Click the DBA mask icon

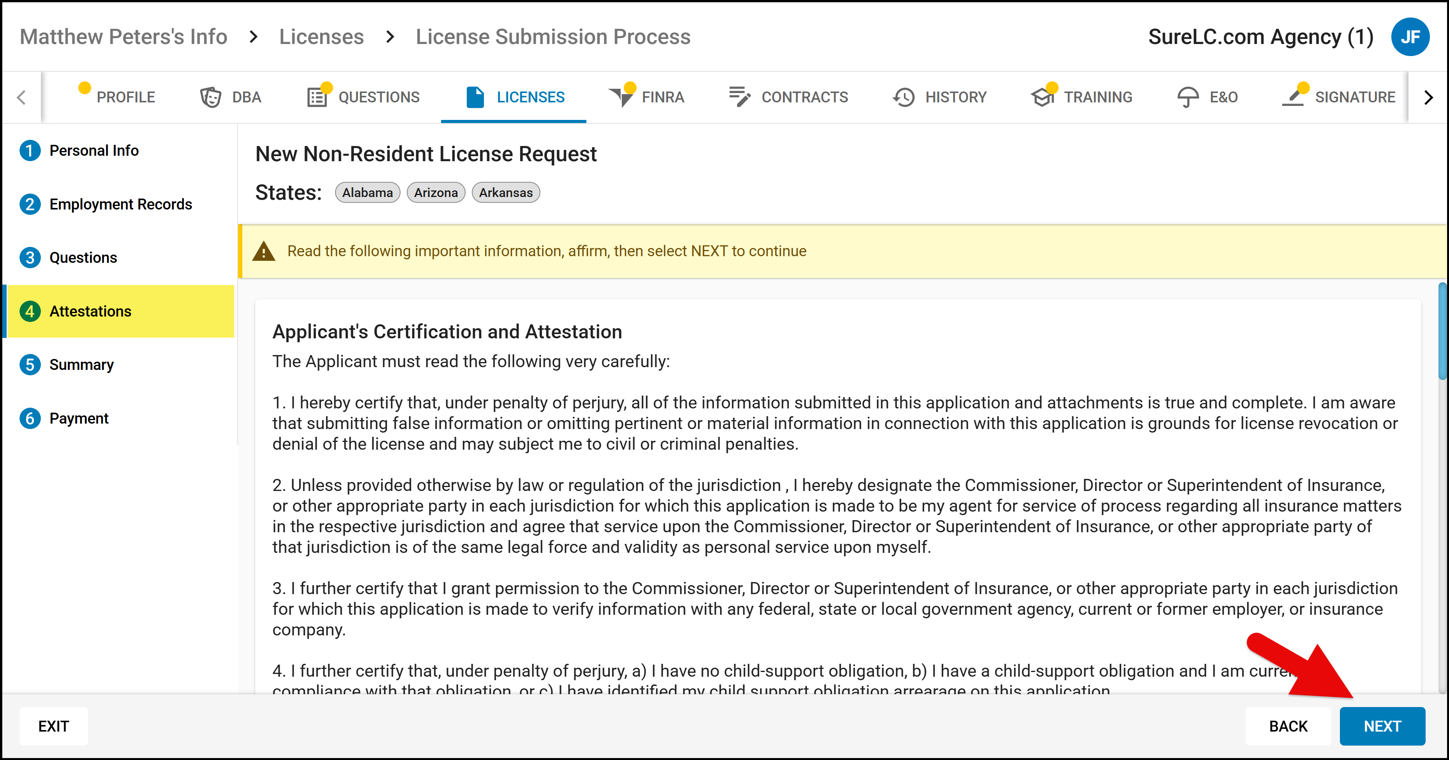pyautogui.click(x=210, y=97)
